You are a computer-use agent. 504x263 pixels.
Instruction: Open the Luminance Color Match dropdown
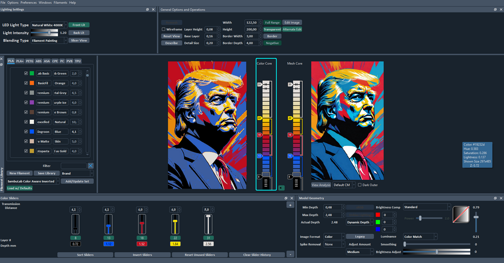click(x=420, y=237)
